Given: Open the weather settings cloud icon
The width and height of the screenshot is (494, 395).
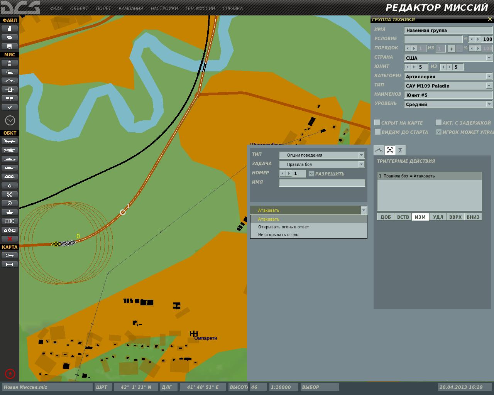Looking at the screenshot, I should point(10,72).
